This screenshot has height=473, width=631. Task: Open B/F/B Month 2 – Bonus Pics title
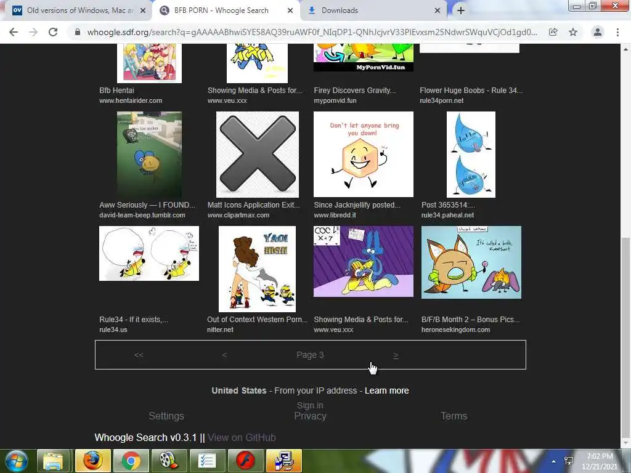coord(470,320)
